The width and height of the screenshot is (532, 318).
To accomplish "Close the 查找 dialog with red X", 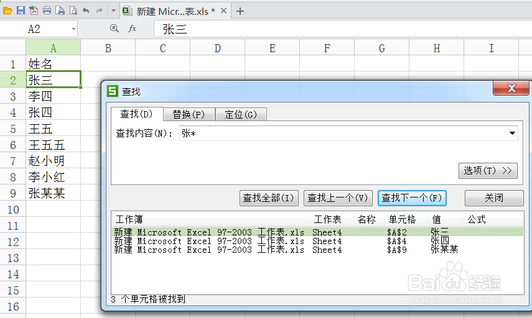I will click(x=511, y=88).
